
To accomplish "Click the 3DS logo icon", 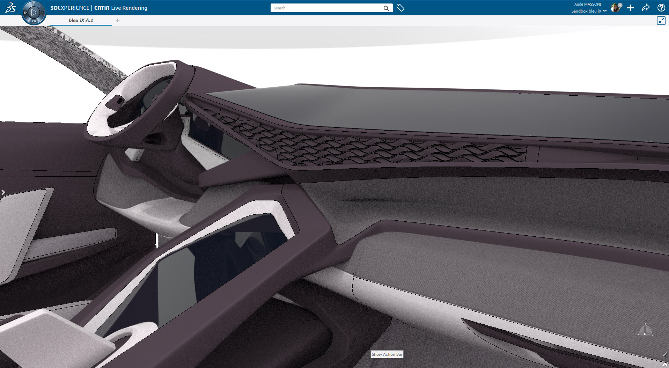I will (10, 8).
